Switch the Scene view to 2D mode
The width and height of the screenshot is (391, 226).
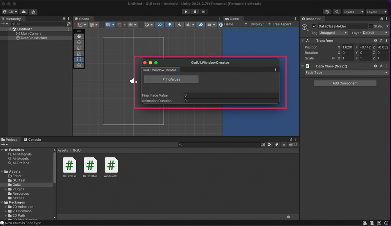tap(160, 24)
